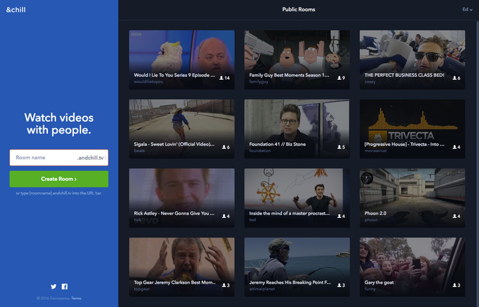Click viewer count icon on Sigala Sweet Lovin' room
This screenshot has width=479, height=307.
[x=224, y=147]
